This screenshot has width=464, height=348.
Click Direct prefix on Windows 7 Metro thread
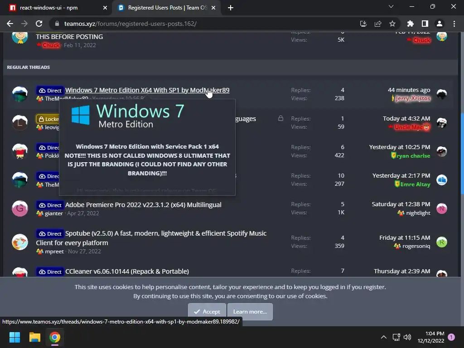(x=50, y=91)
